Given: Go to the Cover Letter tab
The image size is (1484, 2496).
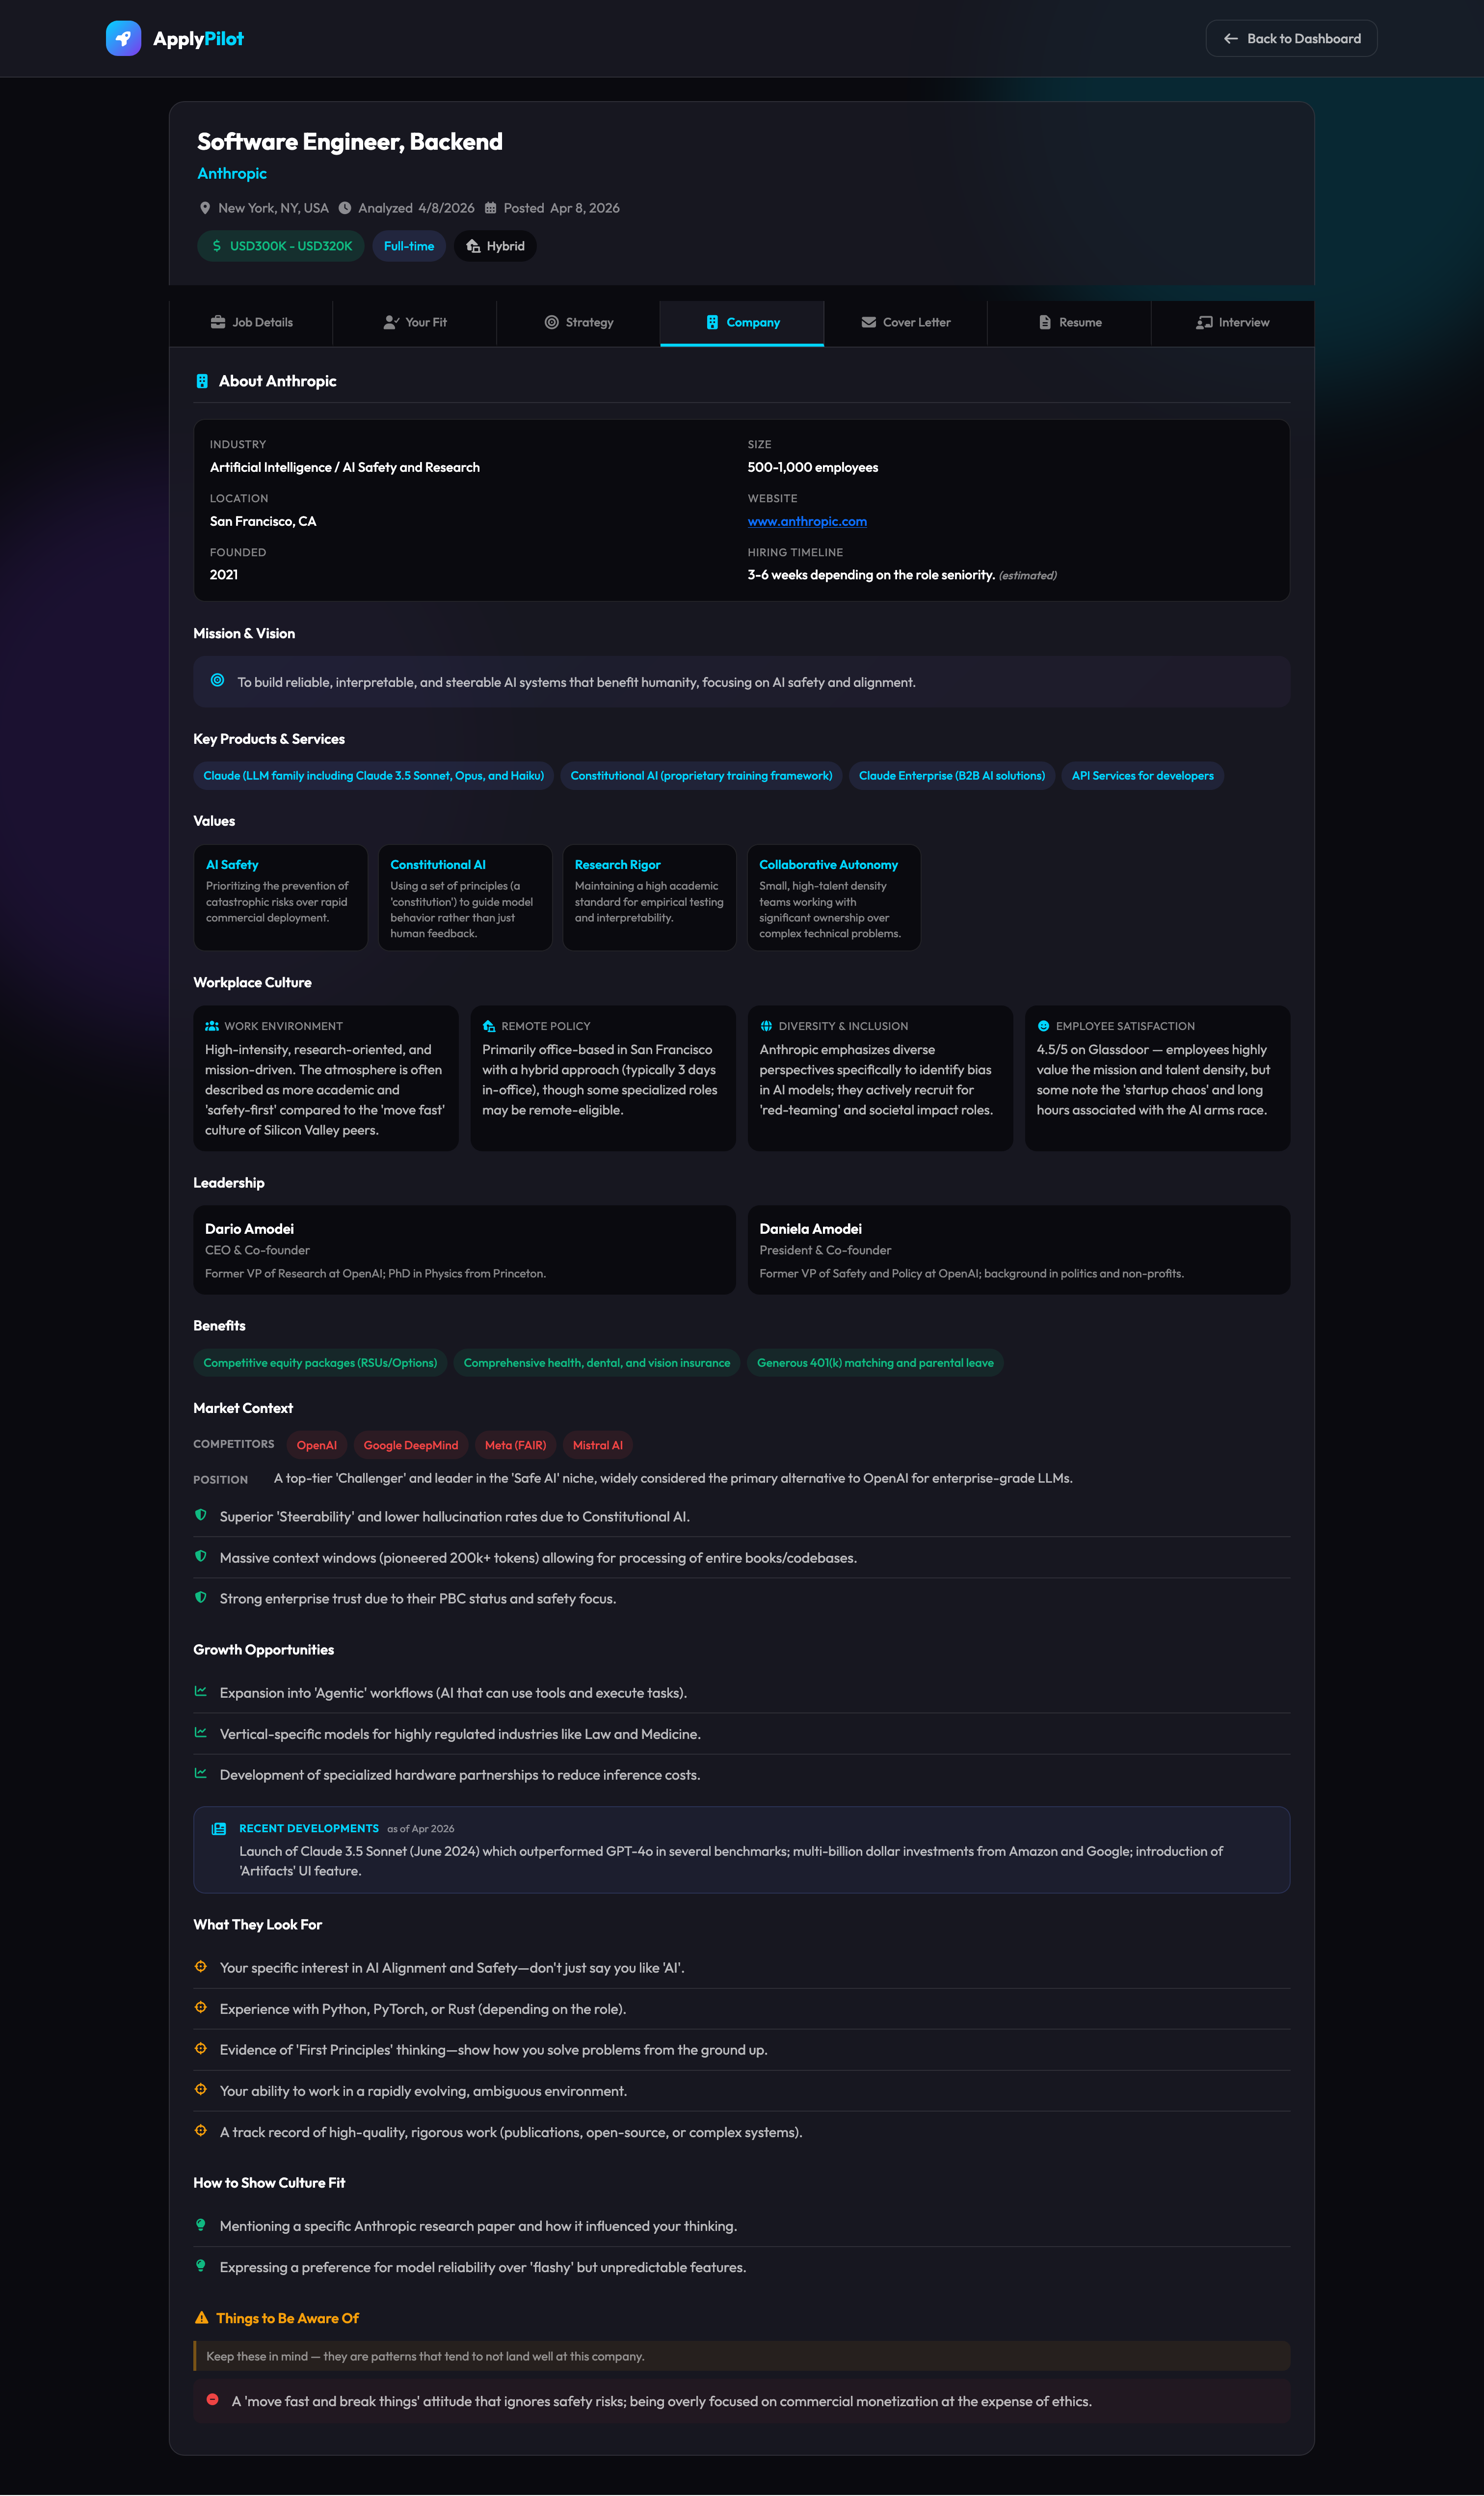Looking at the screenshot, I should coord(906,322).
